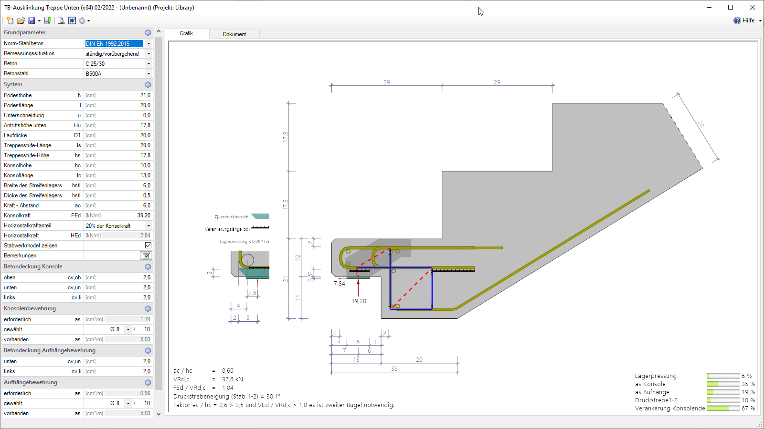The image size is (764, 429).
Task: Collapse the System section
Action: click(148, 84)
